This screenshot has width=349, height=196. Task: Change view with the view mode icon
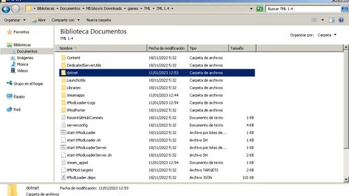pos(314,20)
